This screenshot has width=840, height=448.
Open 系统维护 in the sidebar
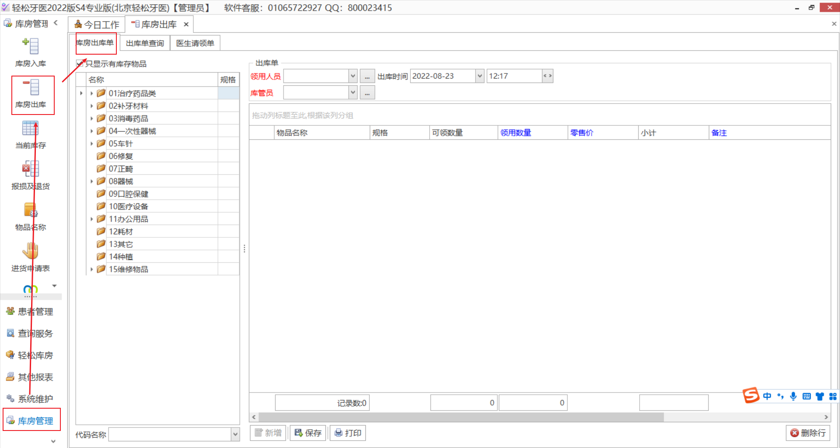pos(30,399)
